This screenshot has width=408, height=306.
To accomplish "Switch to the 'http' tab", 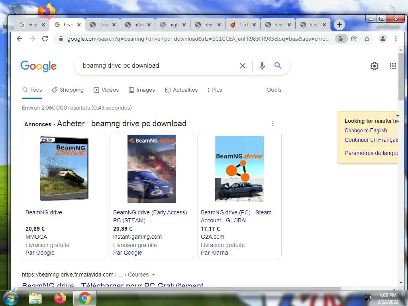I will click(138, 25).
